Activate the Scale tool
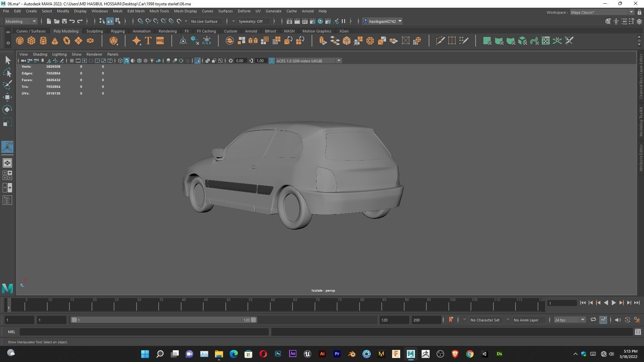 (7, 122)
